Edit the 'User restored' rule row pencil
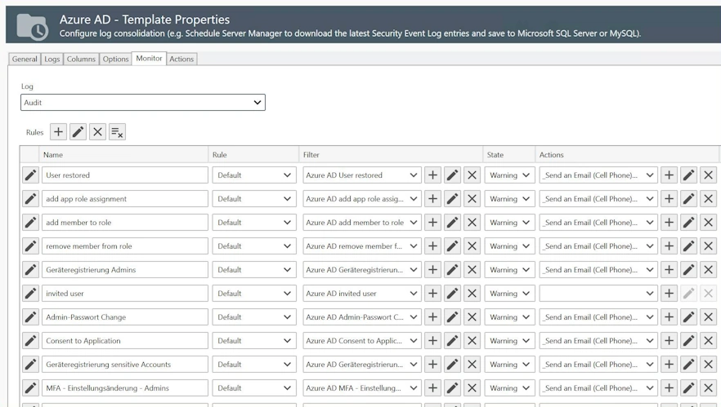The image size is (721, 407). [30, 175]
